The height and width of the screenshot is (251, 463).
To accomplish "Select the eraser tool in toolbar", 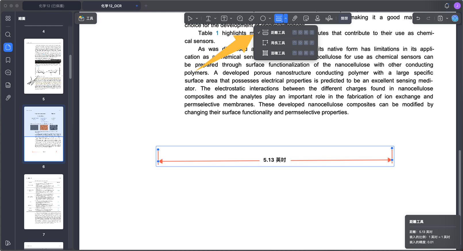I will tap(251, 18).
